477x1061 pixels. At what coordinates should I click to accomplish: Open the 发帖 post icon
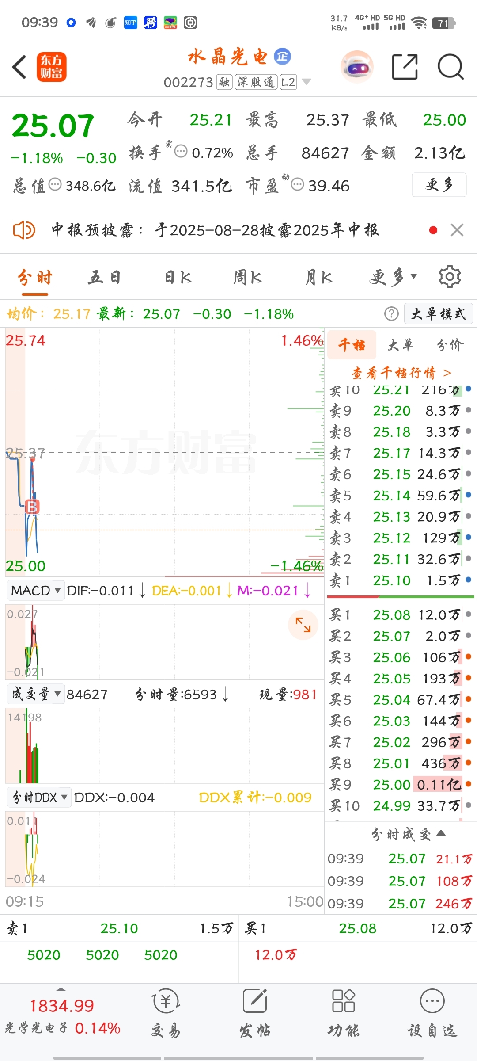click(x=255, y=1012)
